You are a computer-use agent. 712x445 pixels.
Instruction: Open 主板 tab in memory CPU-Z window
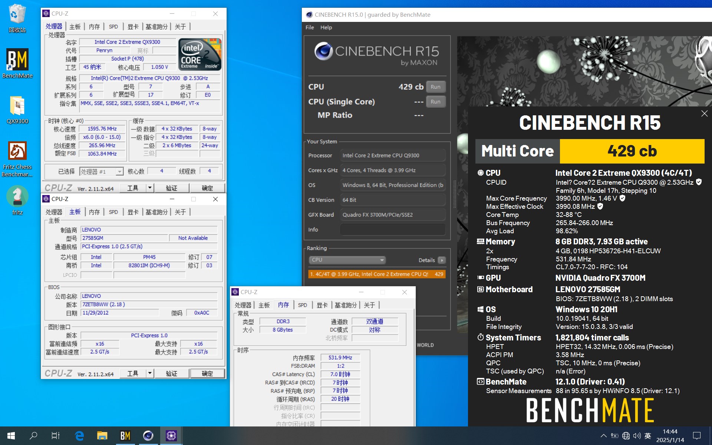[264, 305]
